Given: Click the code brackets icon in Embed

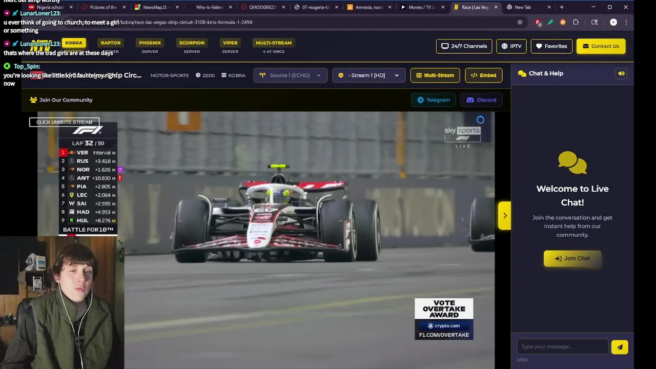Looking at the screenshot, I should 474,75.
